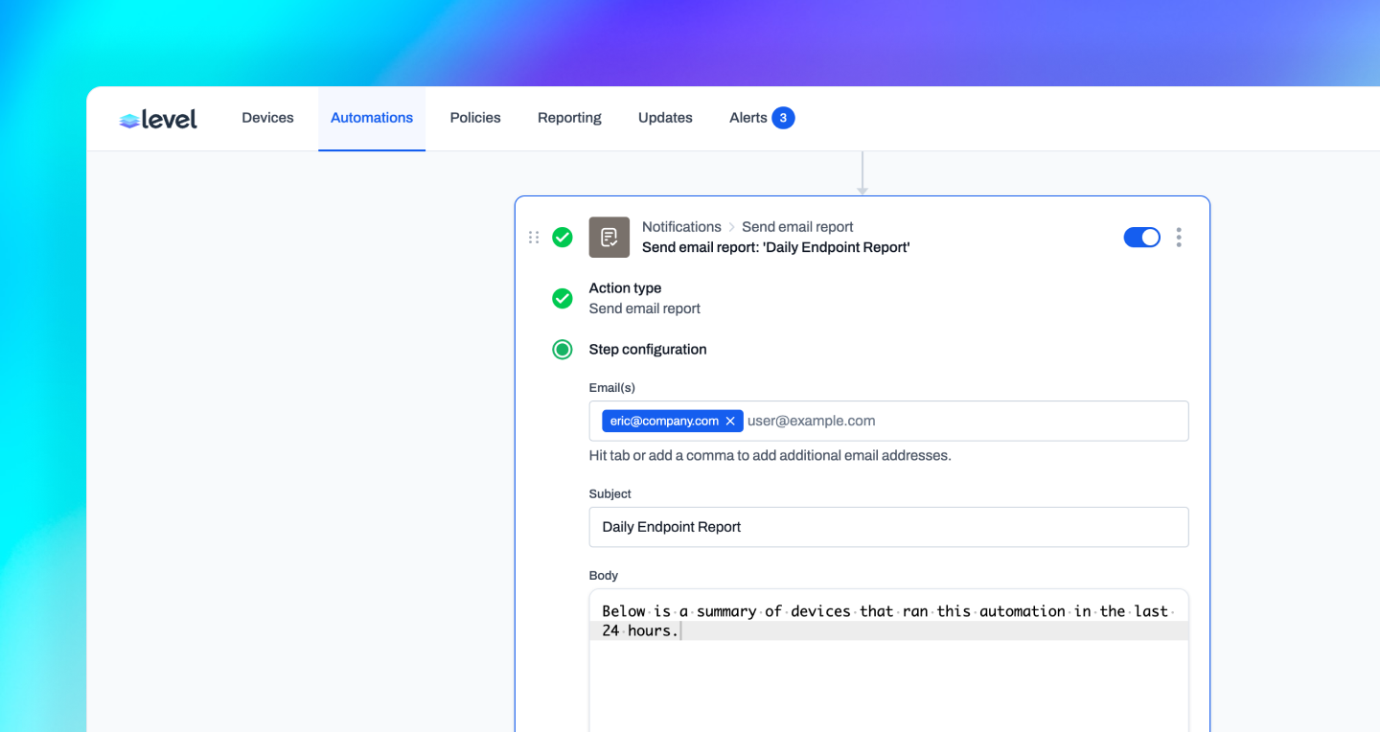Click the Send email report breadcrumb
1380x732 pixels.
tap(797, 227)
